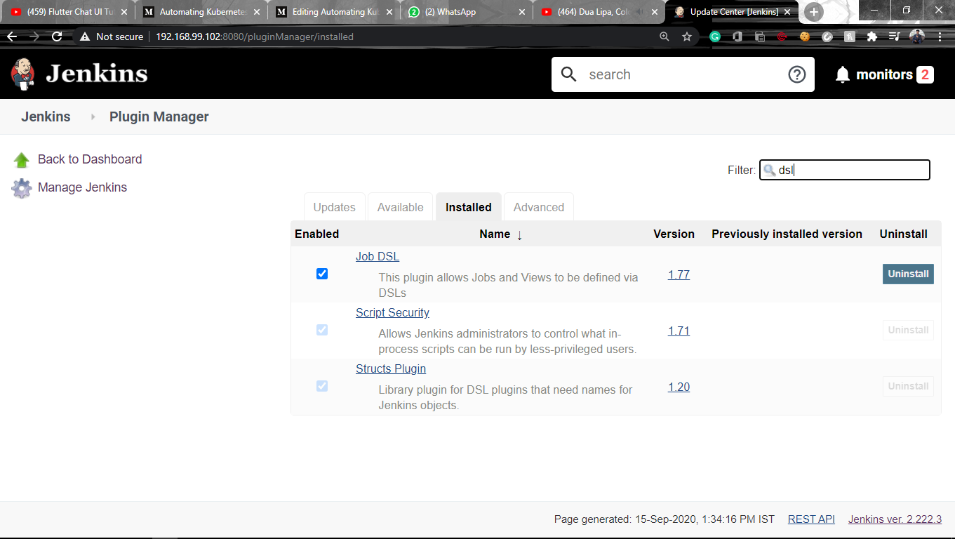955x539 pixels.
Task: Open Jenkins help via the question mark icon
Action: pyautogui.click(x=796, y=74)
